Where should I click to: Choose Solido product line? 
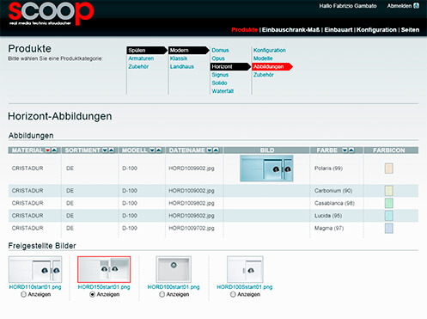[219, 83]
